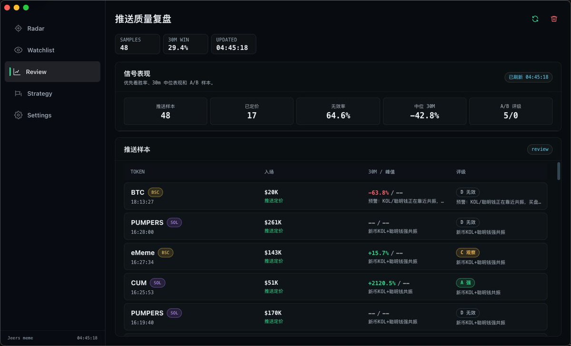Screen dimensions: 571x346
Task: Click the 已定价 17 metric card
Action: pyautogui.click(x=252, y=111)
